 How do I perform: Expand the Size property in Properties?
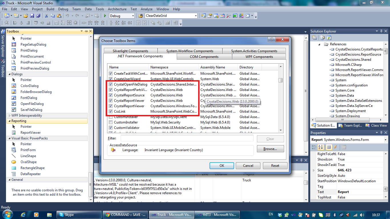(314, 170)
